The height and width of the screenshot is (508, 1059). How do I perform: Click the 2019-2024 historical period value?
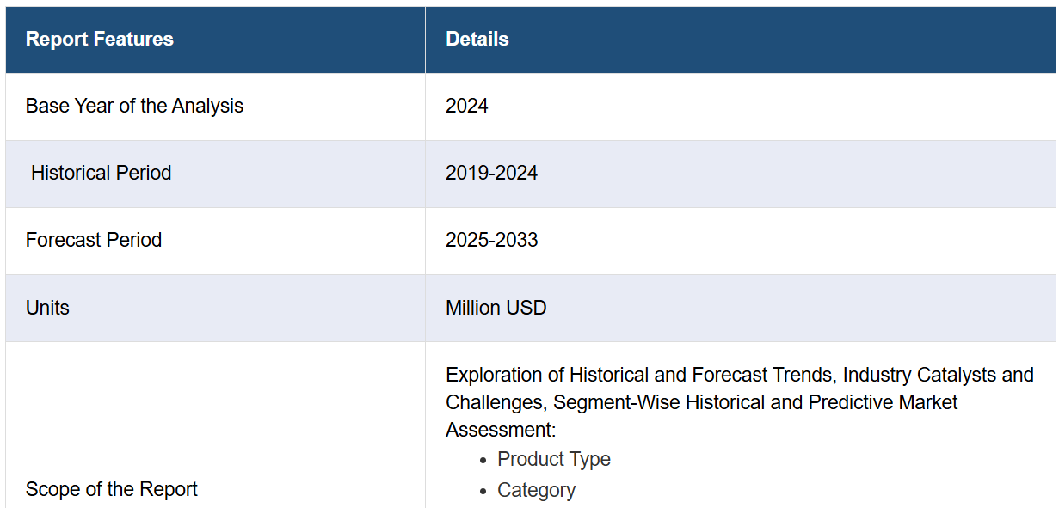491,174
